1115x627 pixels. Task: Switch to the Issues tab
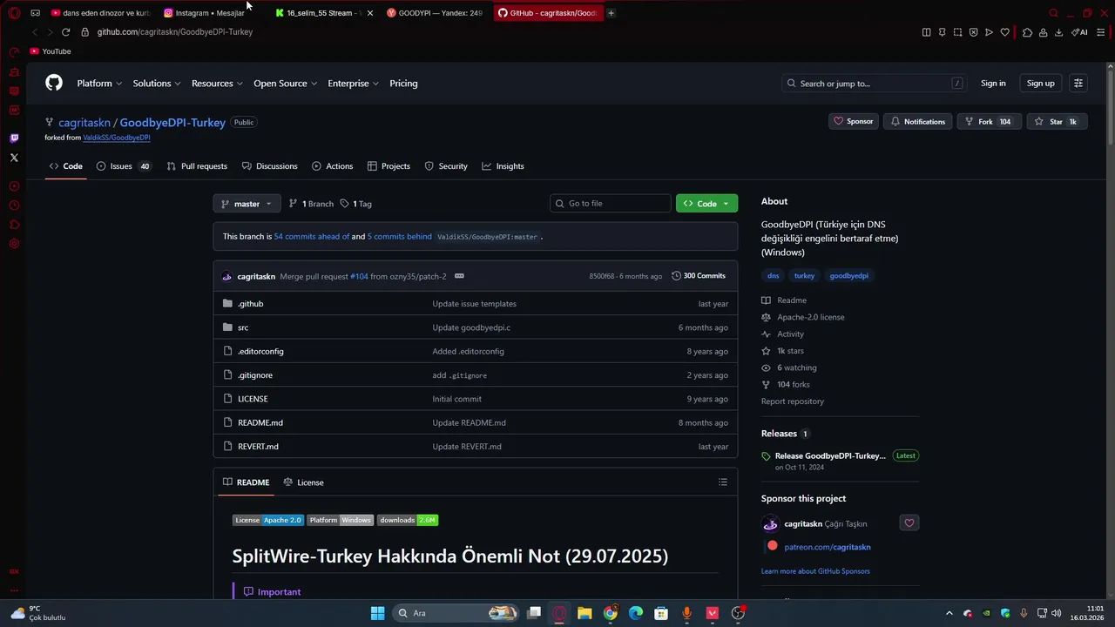point(123,166)
